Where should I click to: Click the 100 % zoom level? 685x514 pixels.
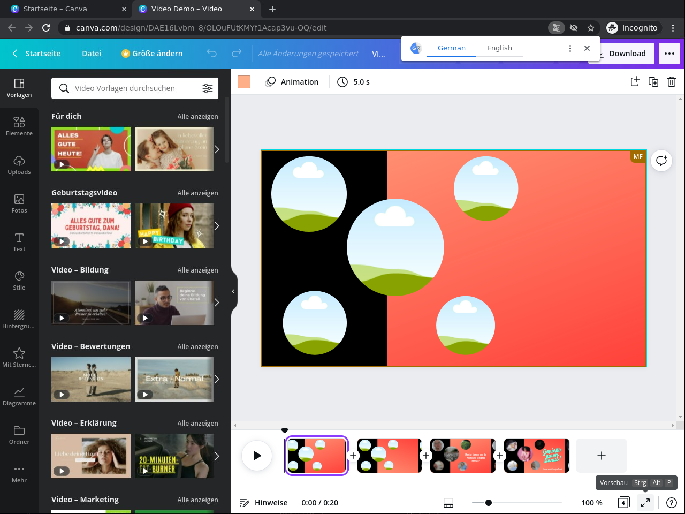(x=592, y=503)
